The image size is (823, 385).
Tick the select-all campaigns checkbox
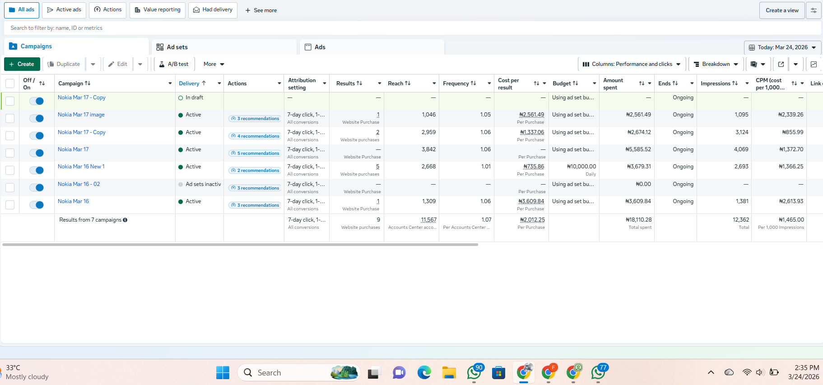(10, 83)
